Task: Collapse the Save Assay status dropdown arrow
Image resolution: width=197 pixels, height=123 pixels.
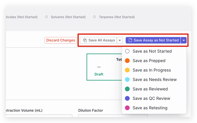Action: click(x=184, y=40)
